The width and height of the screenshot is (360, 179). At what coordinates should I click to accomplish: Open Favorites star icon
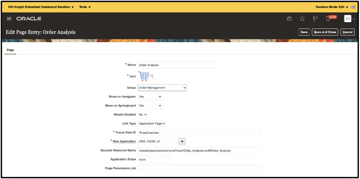(x=302, y=19)
